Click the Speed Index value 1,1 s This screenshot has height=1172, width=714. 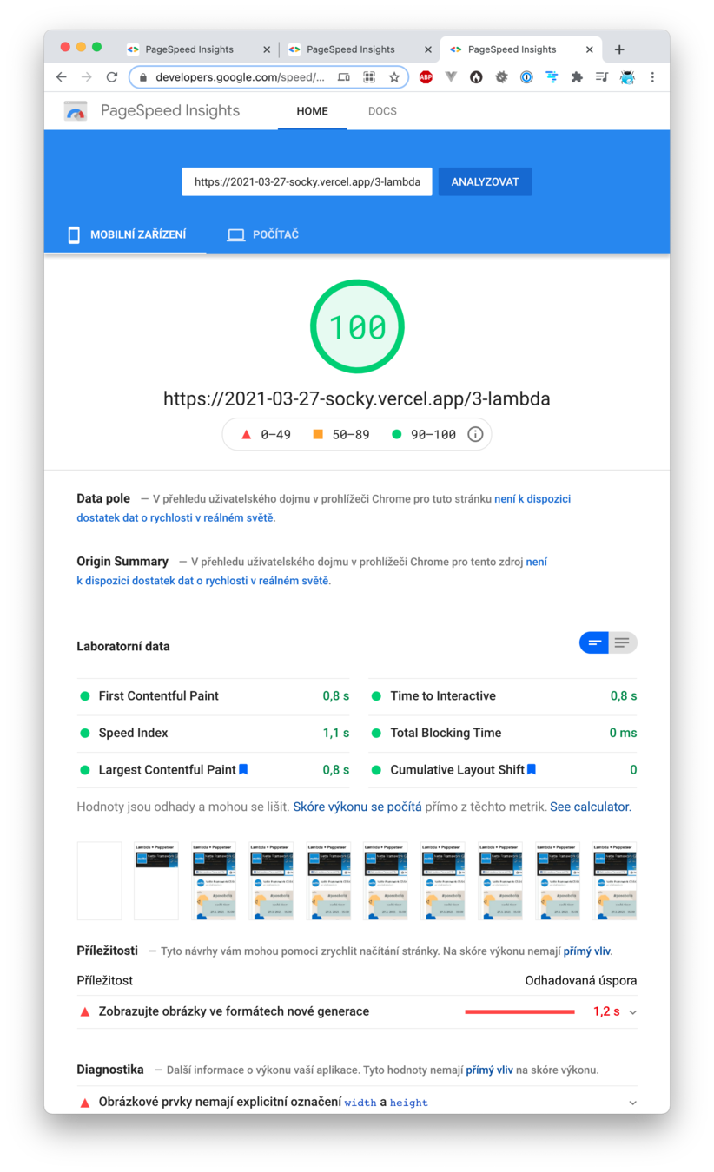click(336, 733)
